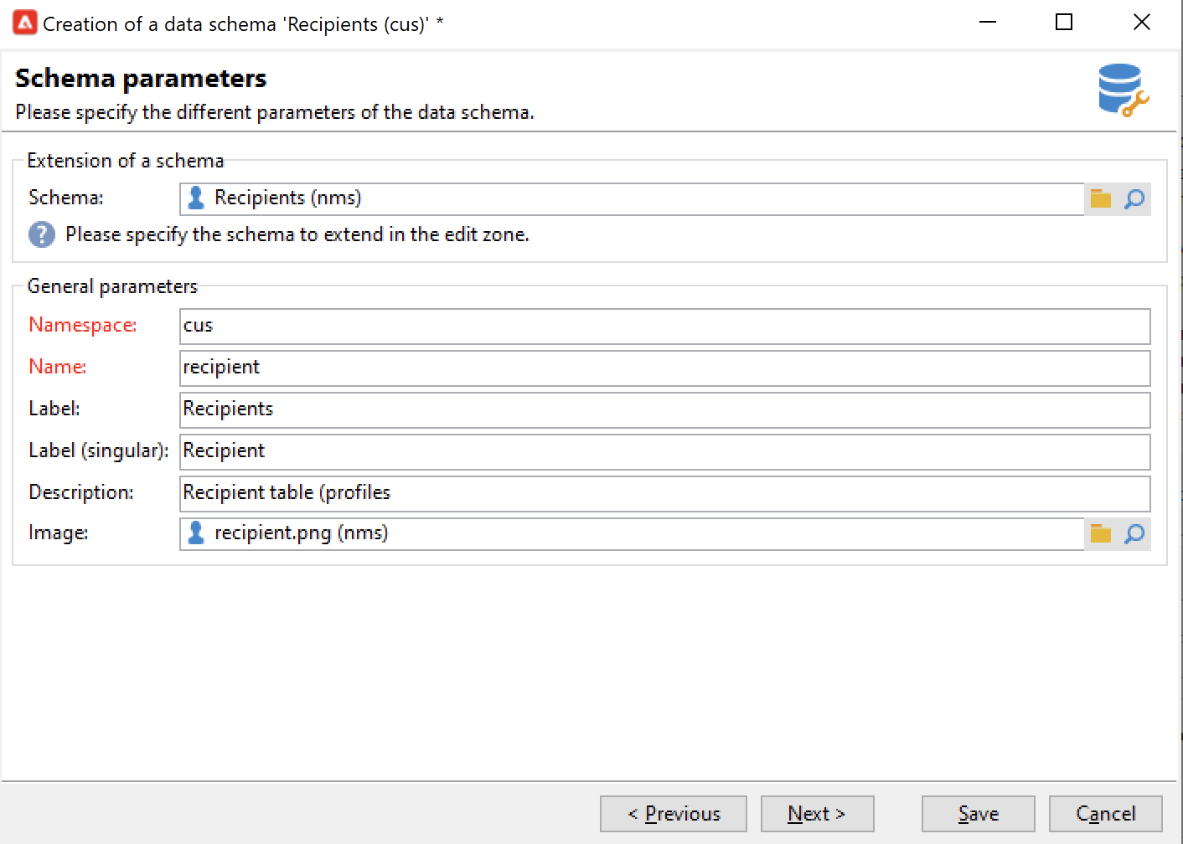Click the person icon in Image field
Image resolution: width=1183 pixels, height=844 pixels.
[196, 533]
